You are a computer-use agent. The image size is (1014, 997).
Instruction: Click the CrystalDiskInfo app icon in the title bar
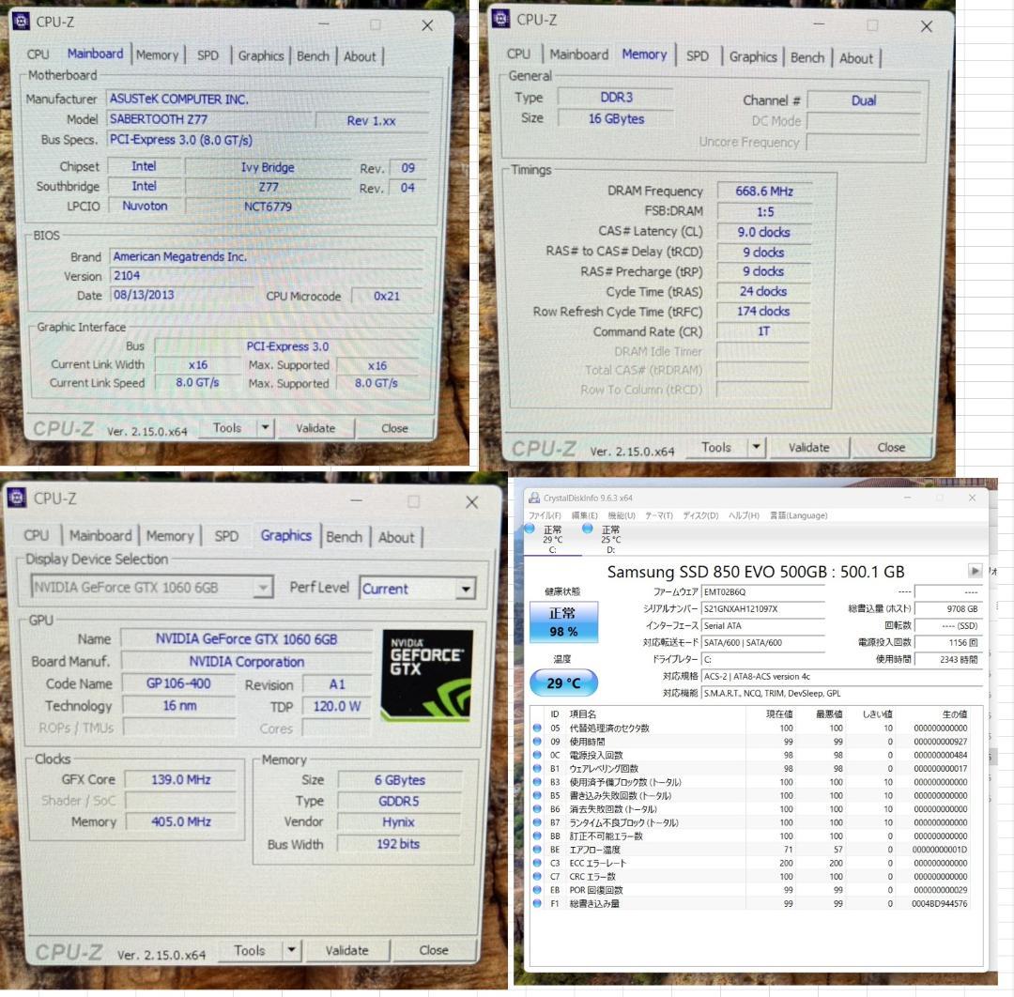click(x=533, y=498)
